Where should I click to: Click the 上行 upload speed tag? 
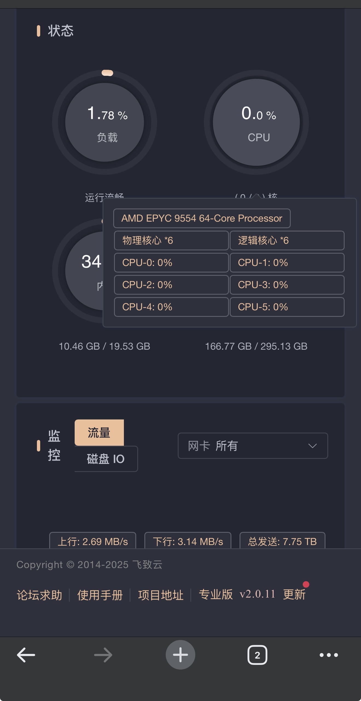point(93,541)
